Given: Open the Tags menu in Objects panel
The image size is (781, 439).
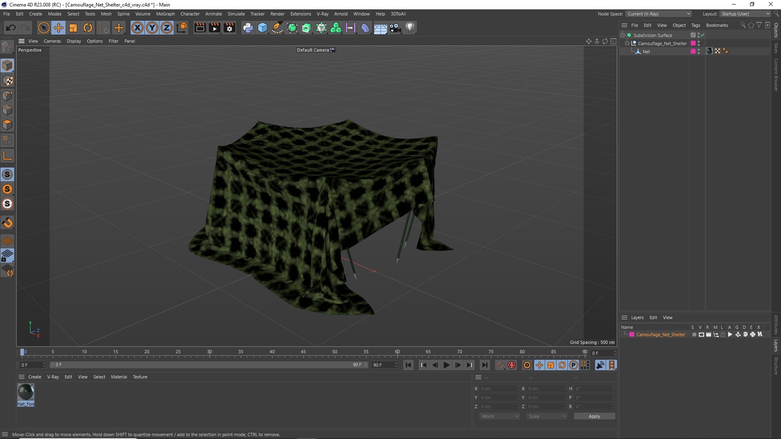Looking at the screenshot, I should 696,25.
